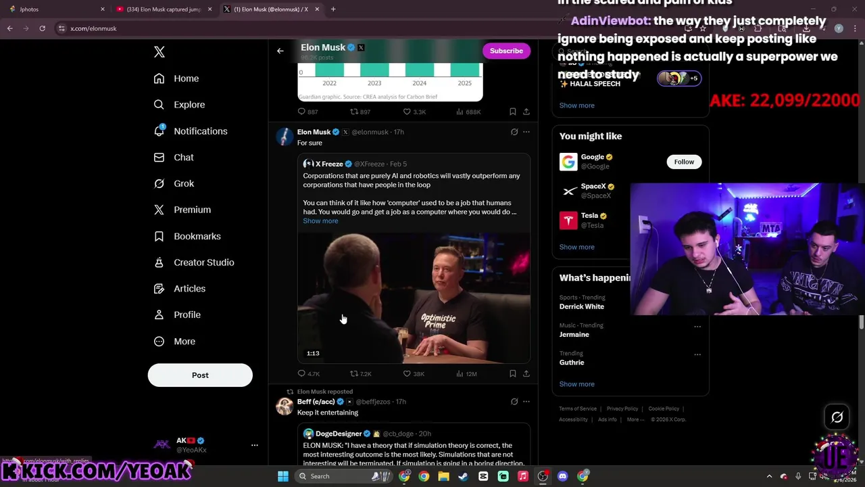Reply to the chart post with 887 replies
The height and width of the screenshot is (487, 865).
(308, 112)
